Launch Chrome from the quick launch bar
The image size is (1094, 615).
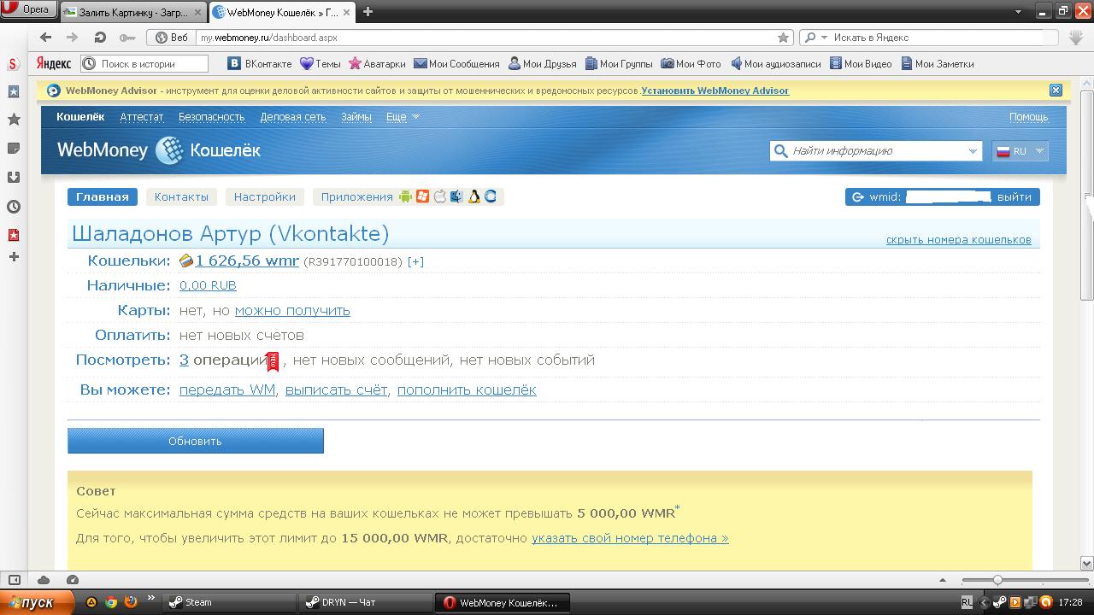tap(111, 602)
